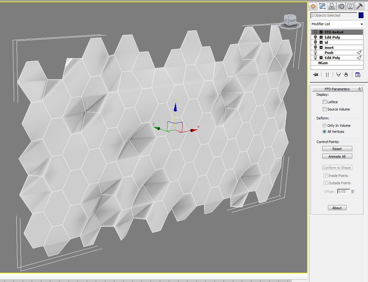The width and height of the screenshot is (368, 282).
Task: Toggle lightbulb for inset modifier
Action: point(315,48)
